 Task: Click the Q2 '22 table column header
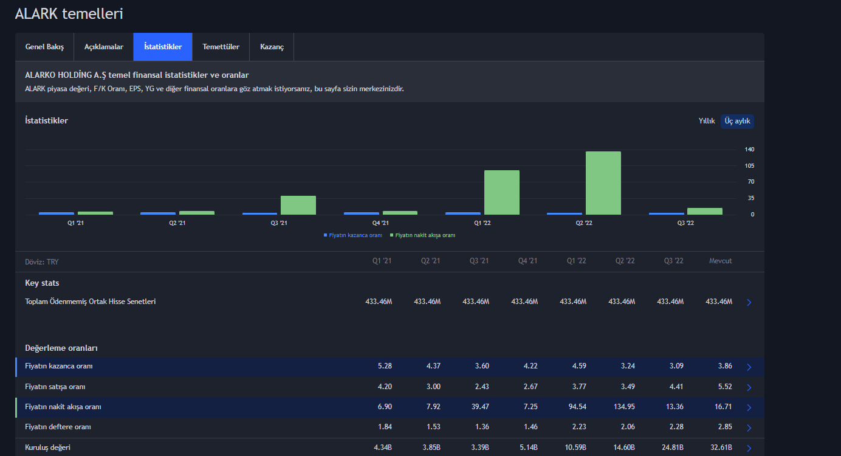(625, 261)
